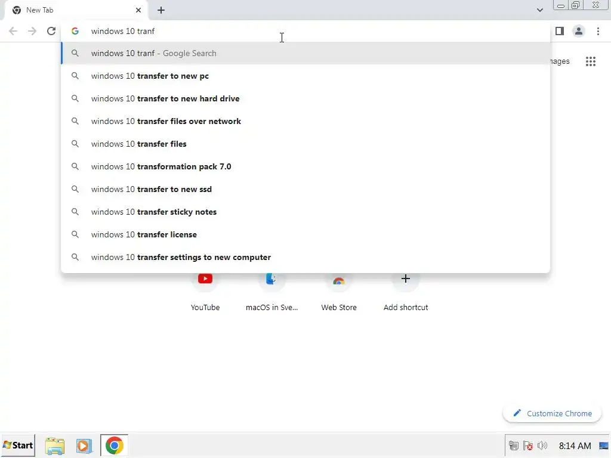The height and width of the screenshot is (458, 611).
Task: Expand the tab search chevron
Action: tap(539, 10)
